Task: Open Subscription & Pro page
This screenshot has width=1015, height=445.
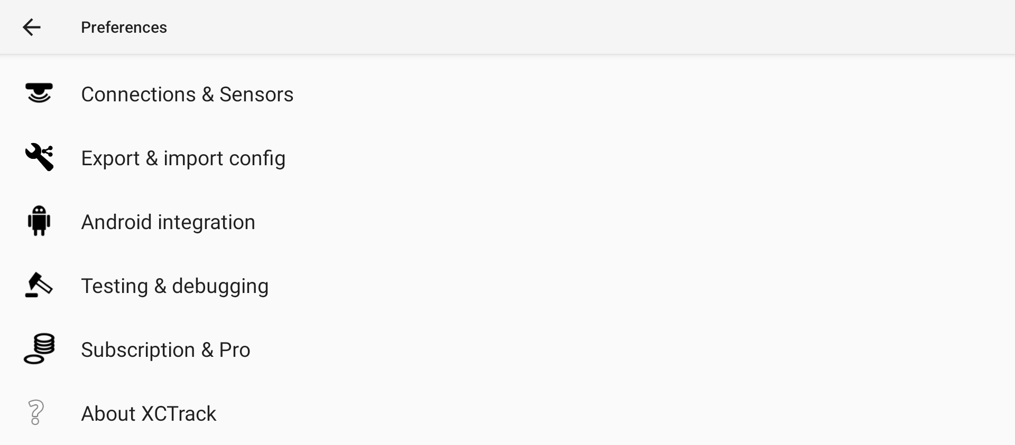Action: (508, 350)
